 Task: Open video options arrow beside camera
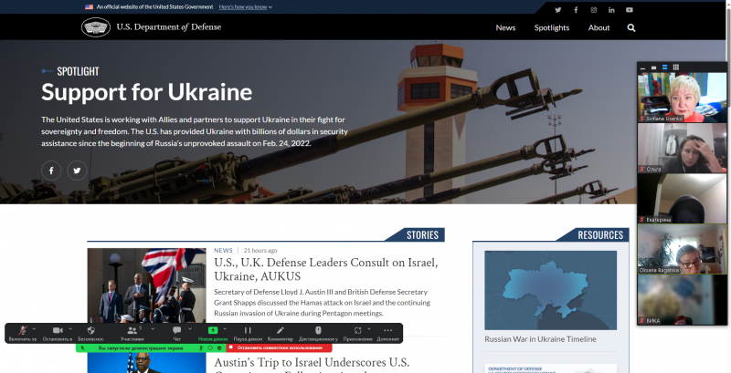click(x=70, y=329)
